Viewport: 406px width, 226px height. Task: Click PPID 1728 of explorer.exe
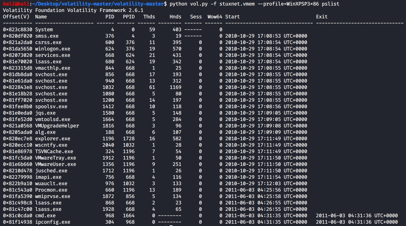click(129, 139)
